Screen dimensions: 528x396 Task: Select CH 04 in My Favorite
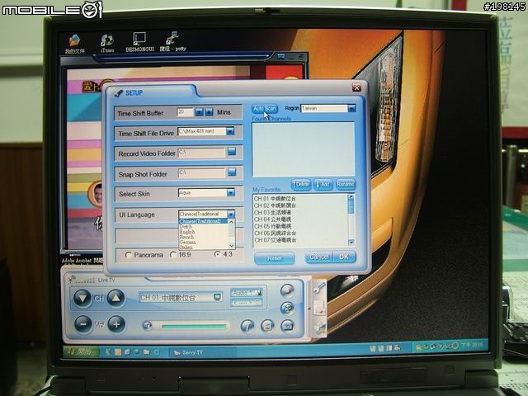coord(273,219)
